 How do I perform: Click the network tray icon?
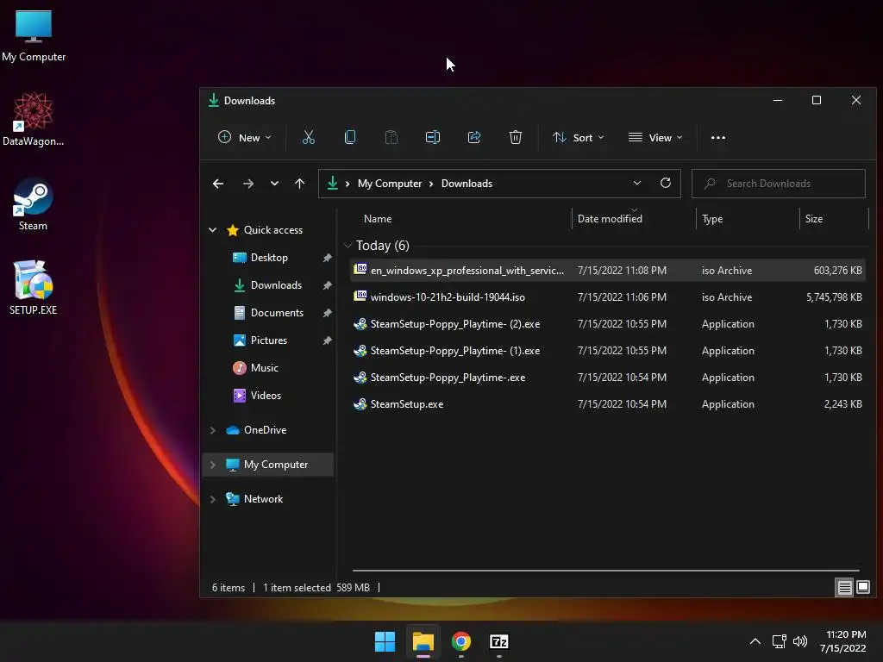[779, 641]
